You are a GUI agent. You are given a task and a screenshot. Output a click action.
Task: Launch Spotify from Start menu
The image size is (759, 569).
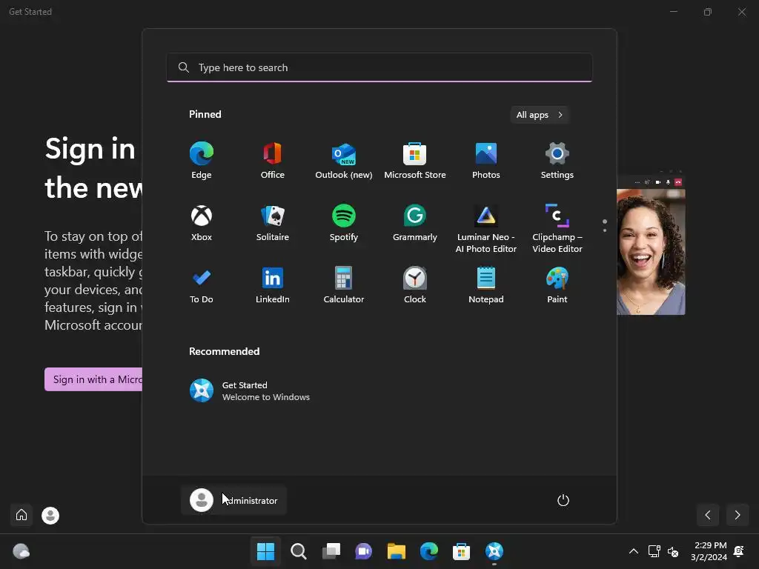pos(344,223)
